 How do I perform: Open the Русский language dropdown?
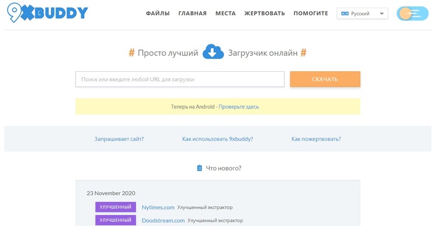pos(362,13)
